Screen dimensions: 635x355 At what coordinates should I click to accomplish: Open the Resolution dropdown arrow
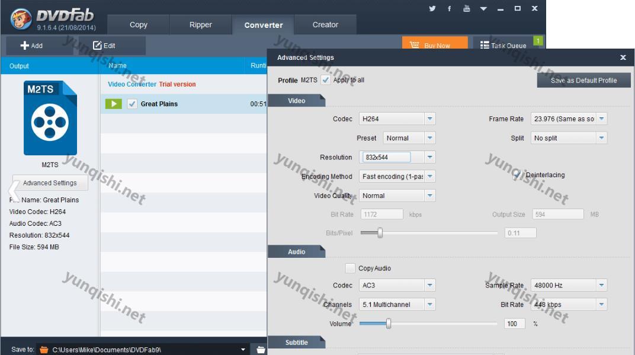pyautogui.click(x=429, y=157)
